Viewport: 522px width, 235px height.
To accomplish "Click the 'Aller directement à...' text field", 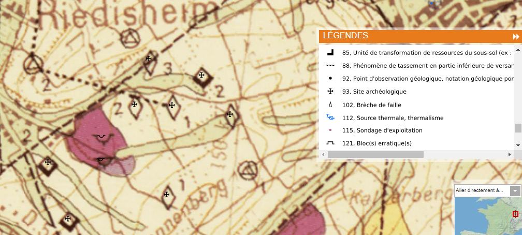I will (481, 191).
